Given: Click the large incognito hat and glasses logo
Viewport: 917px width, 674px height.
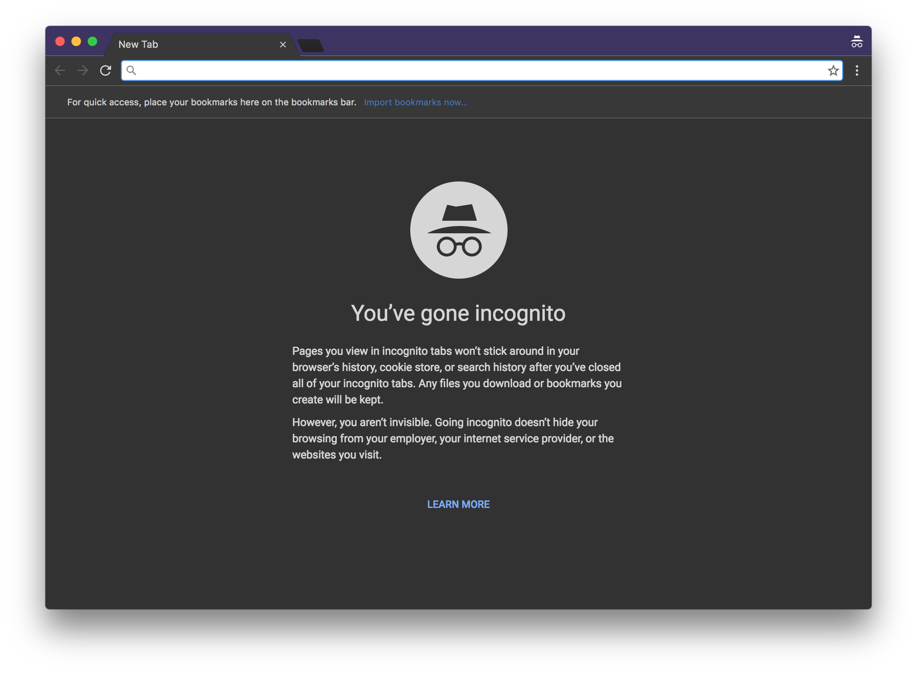Looking at the screenshot, I should click(458, 230).
